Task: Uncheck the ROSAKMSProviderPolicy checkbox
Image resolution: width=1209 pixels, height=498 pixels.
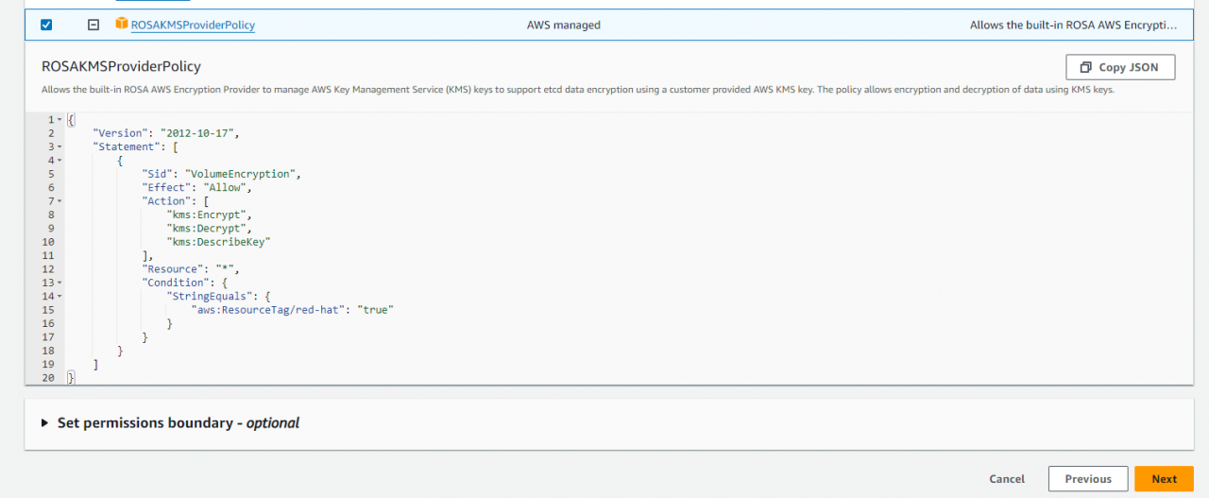Action: tap(46, 25)
